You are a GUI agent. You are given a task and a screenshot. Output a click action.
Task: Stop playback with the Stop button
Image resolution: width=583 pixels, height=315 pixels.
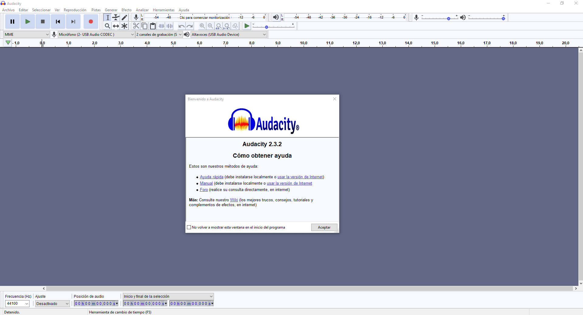[43, 22]
